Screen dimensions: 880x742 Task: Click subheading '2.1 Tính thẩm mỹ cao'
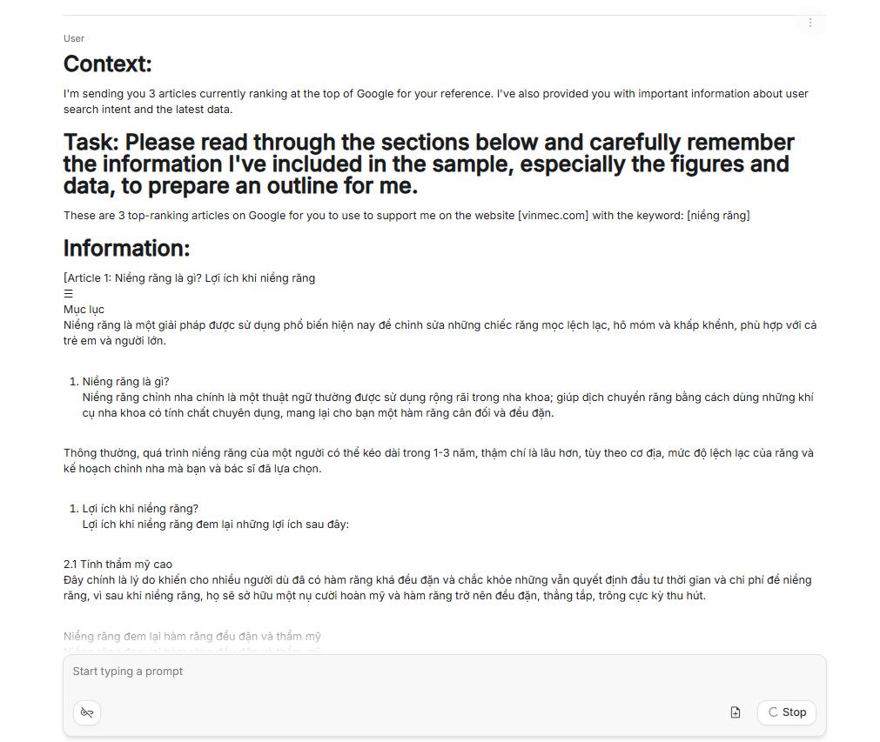coord(118,565)
